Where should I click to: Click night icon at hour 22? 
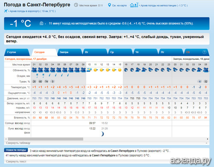point(163,70)
